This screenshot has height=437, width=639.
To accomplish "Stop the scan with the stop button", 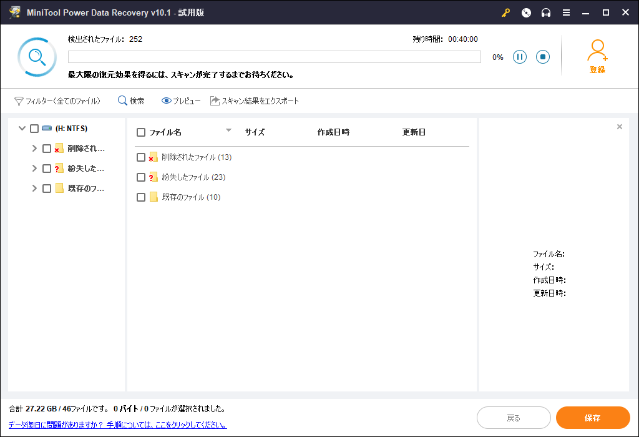I will 542,56.
